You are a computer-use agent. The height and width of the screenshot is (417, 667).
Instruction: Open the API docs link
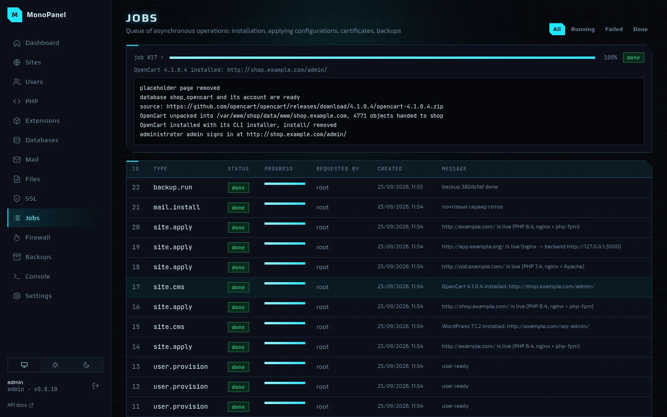(x=20, y=405)
